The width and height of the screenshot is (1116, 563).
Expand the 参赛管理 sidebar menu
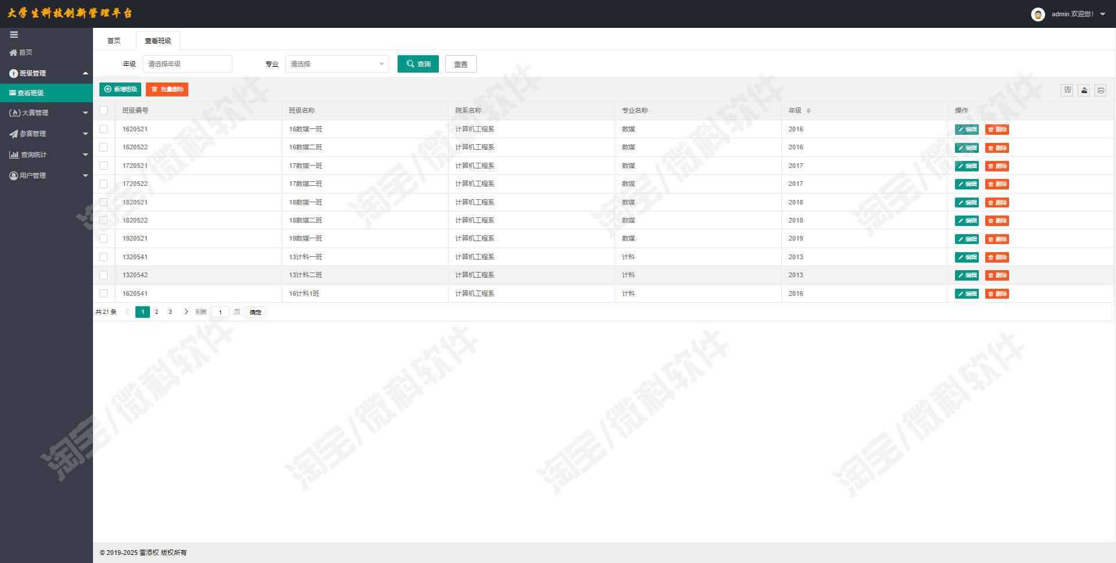point(46,134)
